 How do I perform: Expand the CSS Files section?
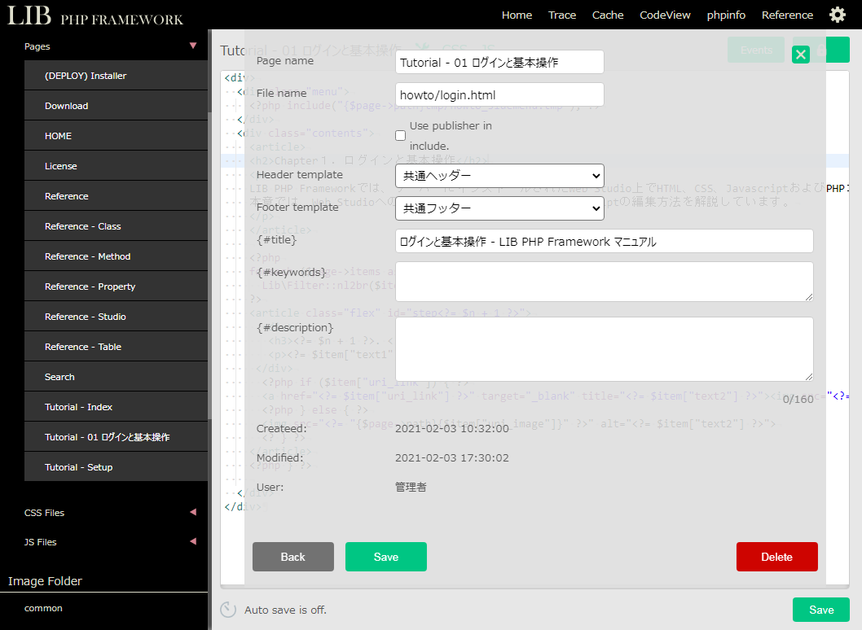coord(192,513)
